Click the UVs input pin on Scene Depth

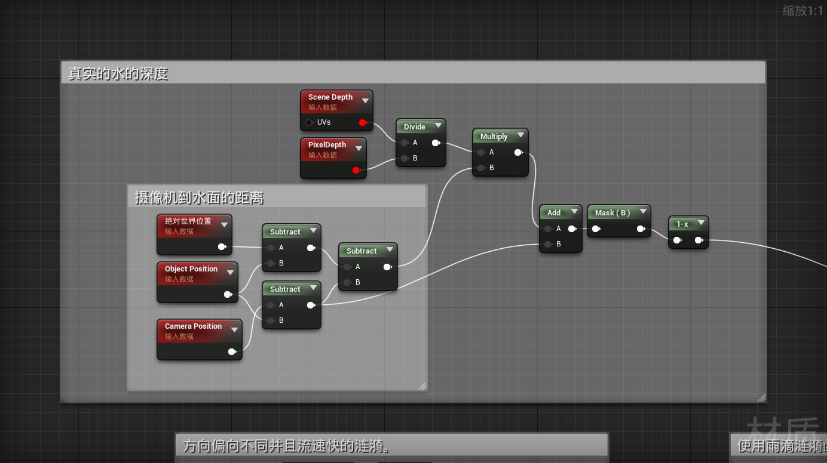pyautogui.click(x=309, y=122)
